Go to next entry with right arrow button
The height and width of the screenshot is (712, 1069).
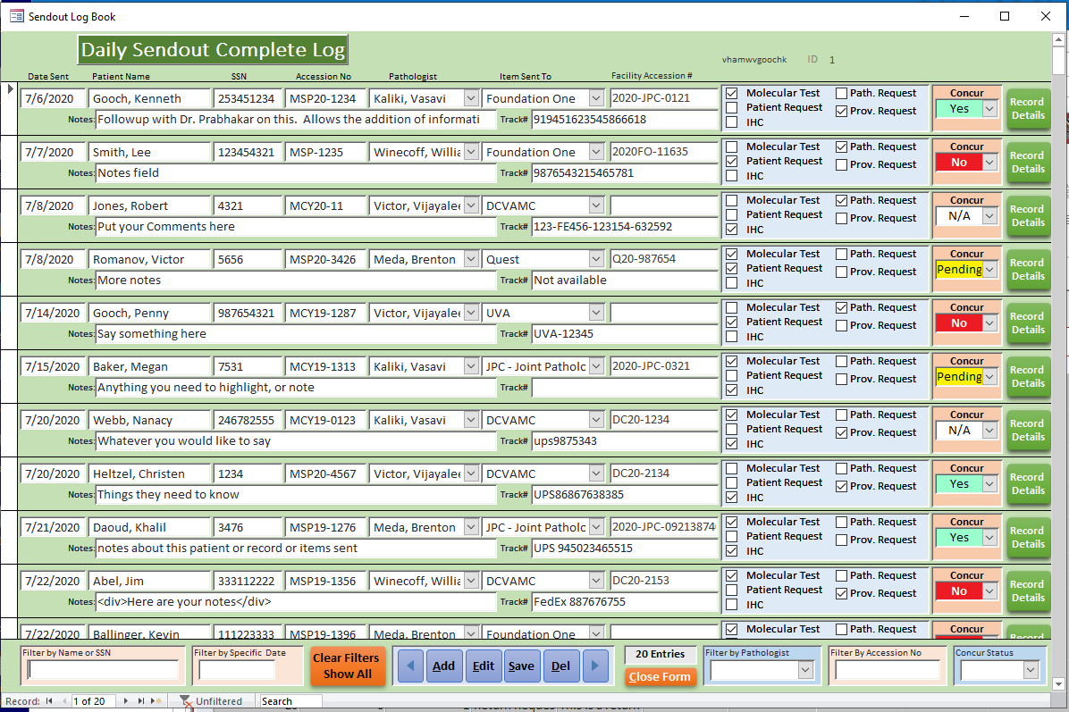(x=594, y=666)
